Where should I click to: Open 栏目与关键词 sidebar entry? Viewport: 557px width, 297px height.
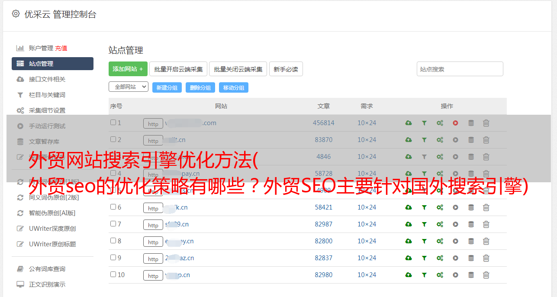tap(47, 95)
